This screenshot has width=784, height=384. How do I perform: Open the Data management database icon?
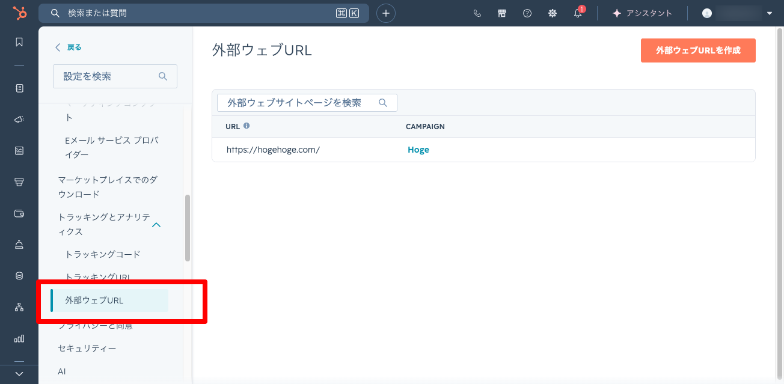point(19,276)
